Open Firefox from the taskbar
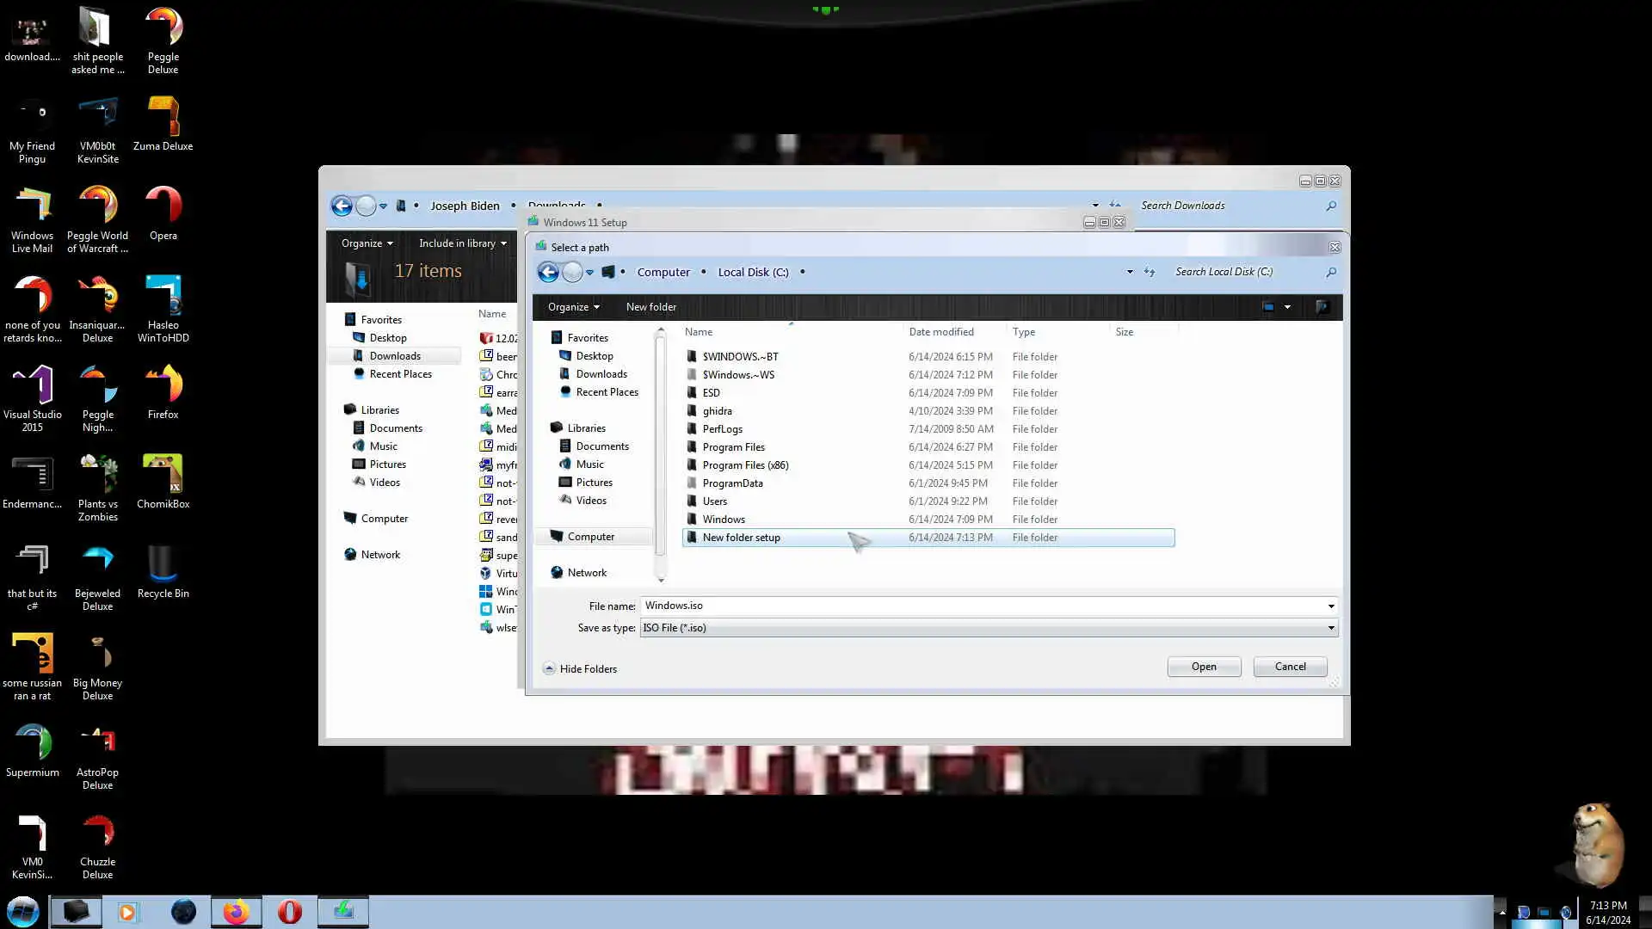Screen dimensions: 1652x929 tap(236, 912)
